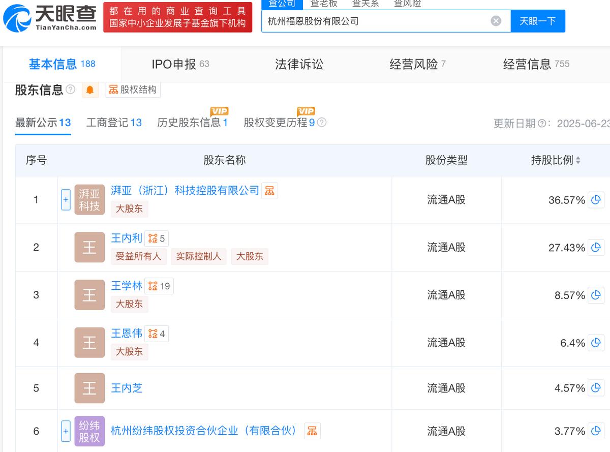Open pie chart icon for 27.43% holding
The height and width of the screenshot is (452, 610).
click(x=596, y=248)
